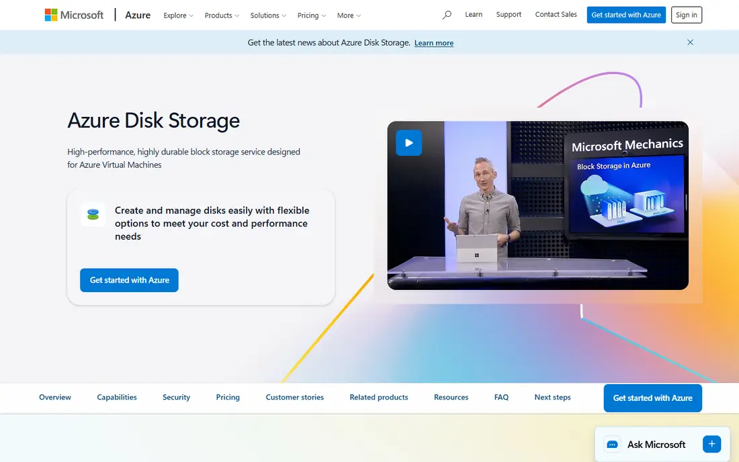Expand the Ask Microsoft plus button

click(711, 444)
